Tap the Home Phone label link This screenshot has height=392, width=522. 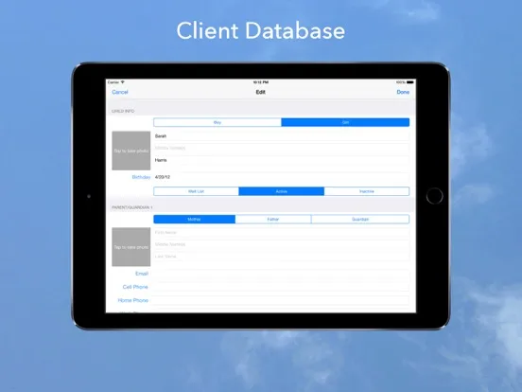point(132,300)
